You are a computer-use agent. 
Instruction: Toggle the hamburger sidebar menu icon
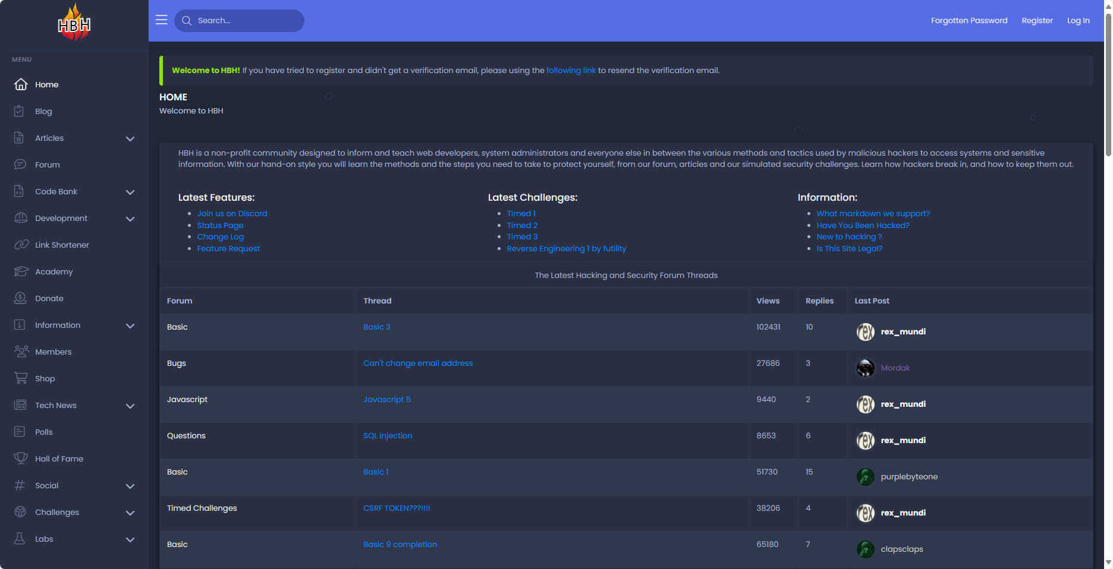161,20
